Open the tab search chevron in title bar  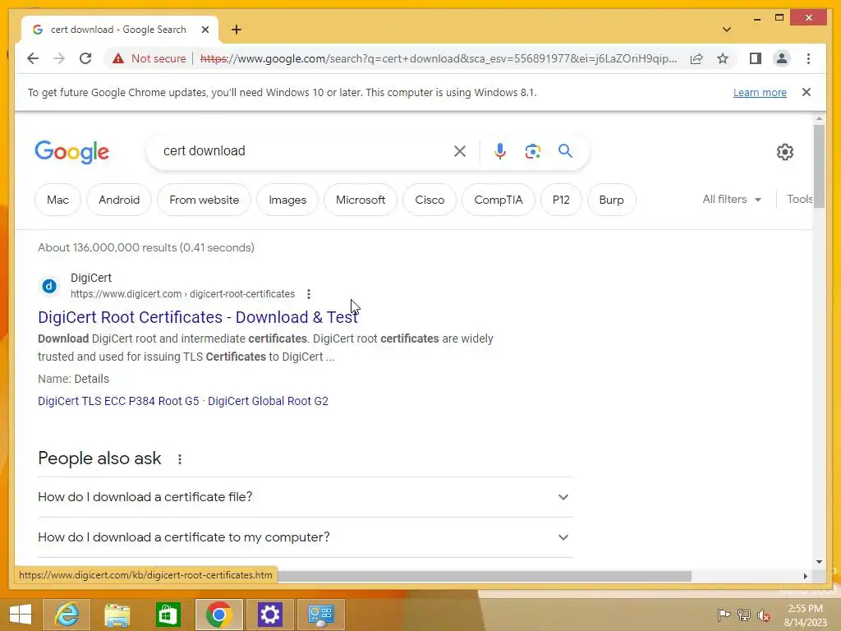coord(727,30)
